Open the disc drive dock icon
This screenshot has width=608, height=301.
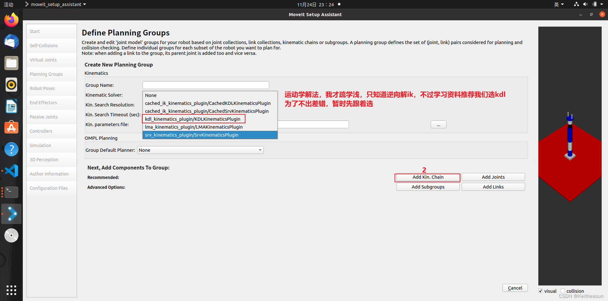point(11,235)
